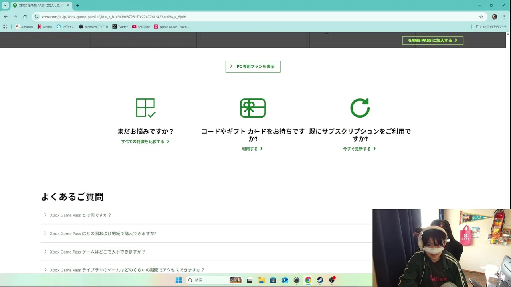This screenshot has width=511, height=287.
Task: Click the gift card icon
Action: point(253,108)
